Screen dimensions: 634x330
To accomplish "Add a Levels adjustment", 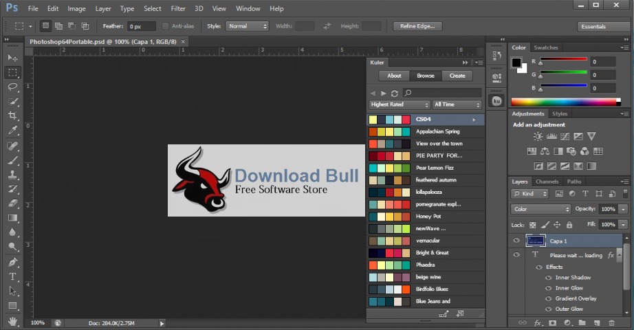I will [x=551, y=136].
